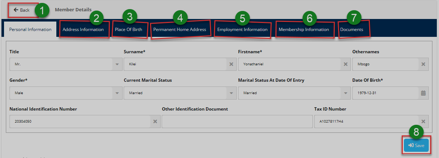439x158 pixels.
Task: Click into the Other Identification Document field
Action: [x=237, y=122]
